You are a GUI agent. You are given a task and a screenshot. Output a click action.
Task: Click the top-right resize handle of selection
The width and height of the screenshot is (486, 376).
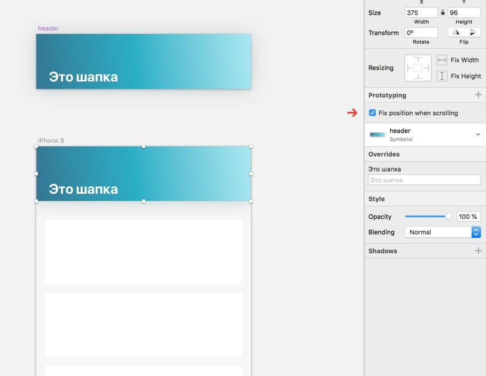pyautogui.click(x=251, y=146)
